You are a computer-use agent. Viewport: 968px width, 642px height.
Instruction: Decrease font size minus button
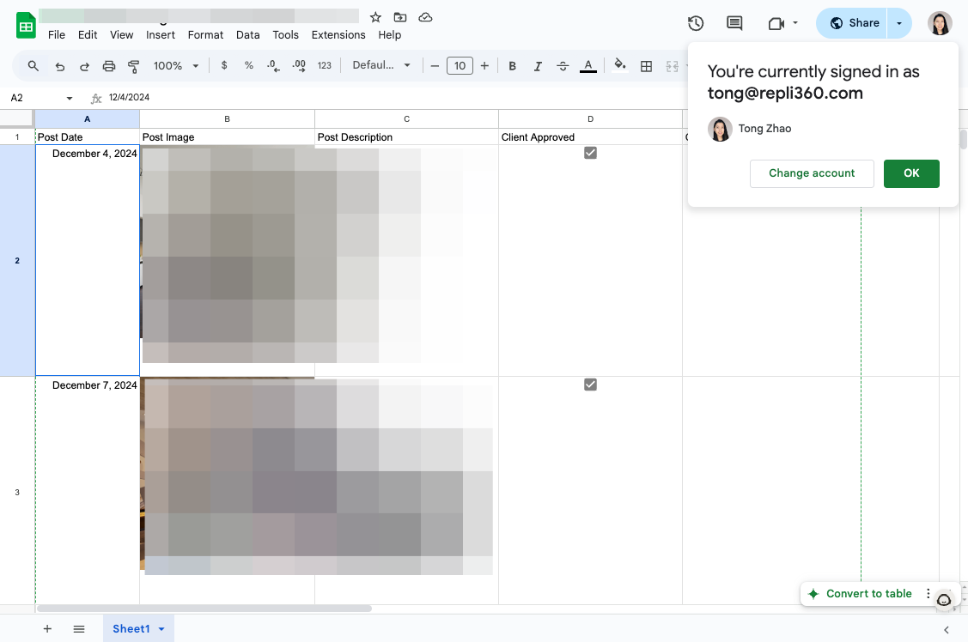click(x=435, y=66)
